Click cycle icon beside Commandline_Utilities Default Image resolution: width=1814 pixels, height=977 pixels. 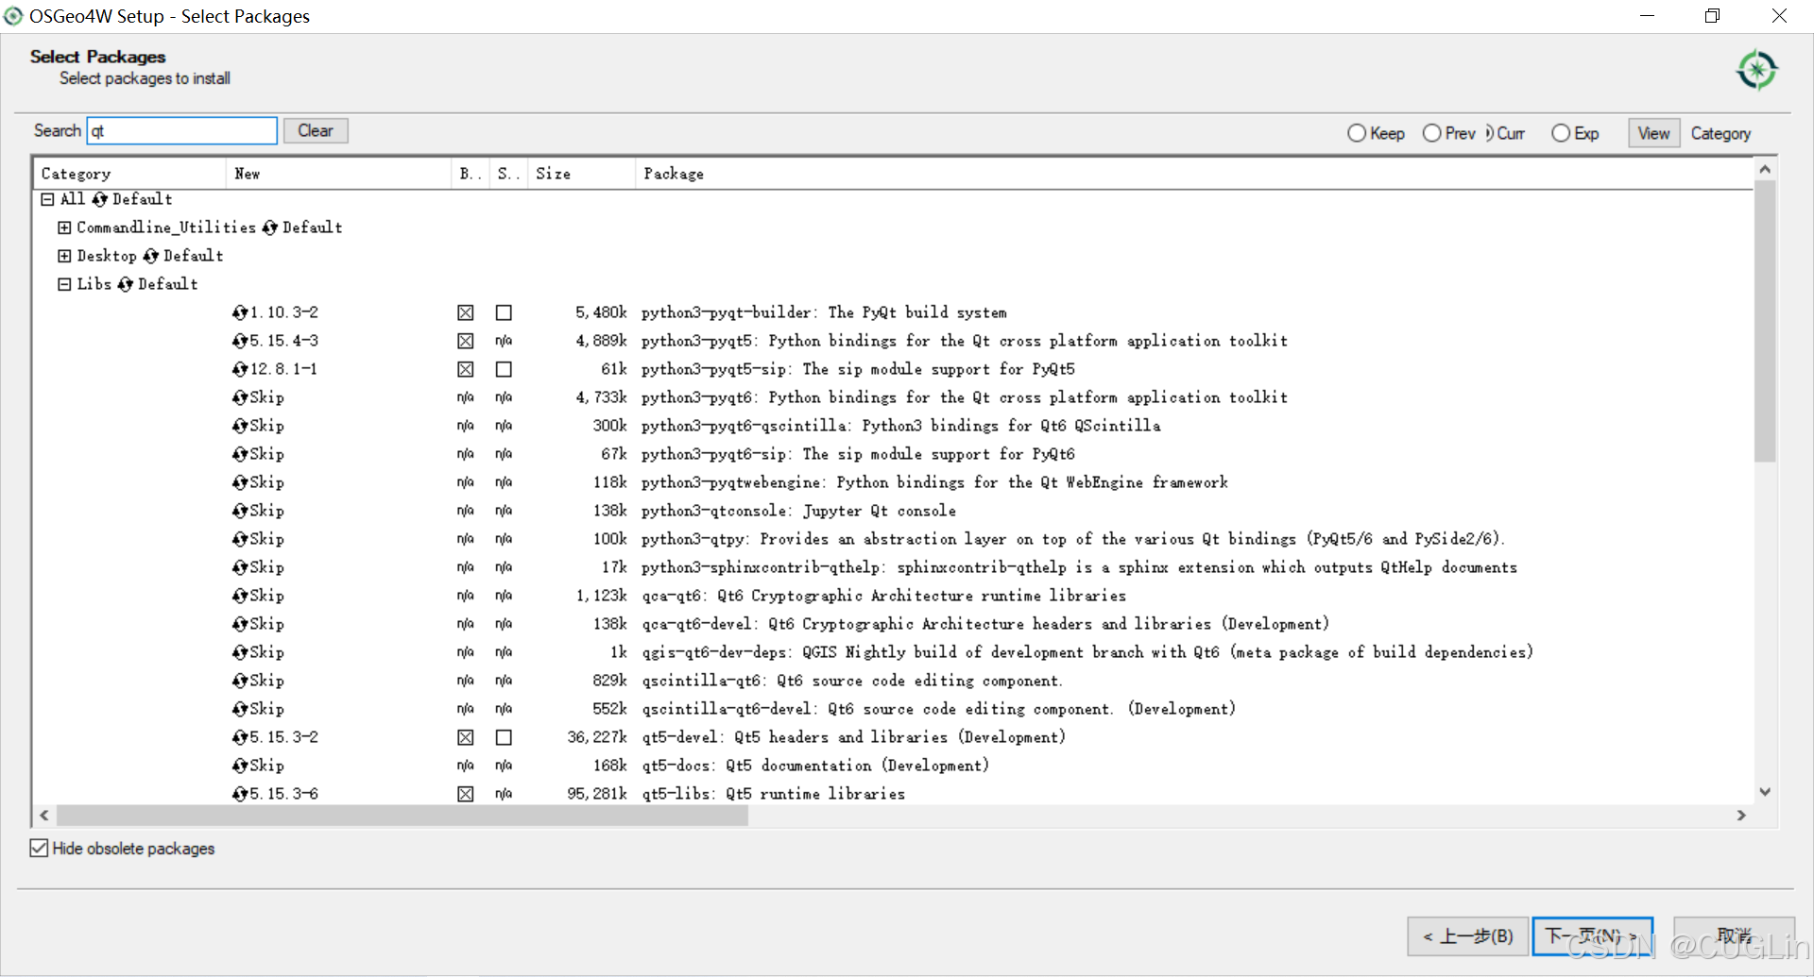point(270,227)
